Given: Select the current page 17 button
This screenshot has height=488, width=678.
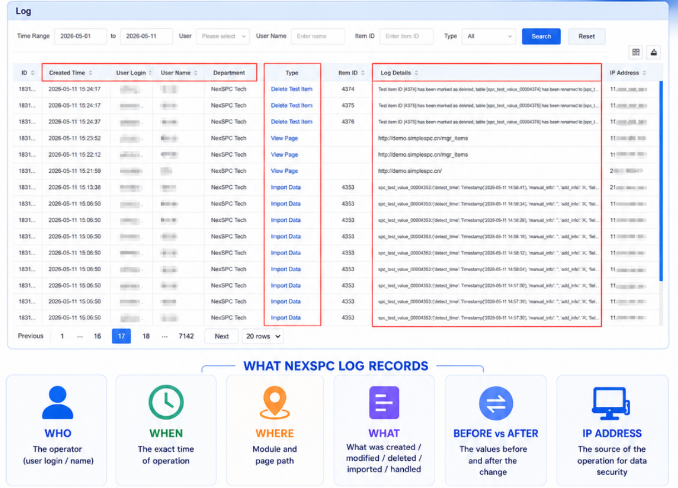Looking at the screenshot, I should [x=121, y=336].
